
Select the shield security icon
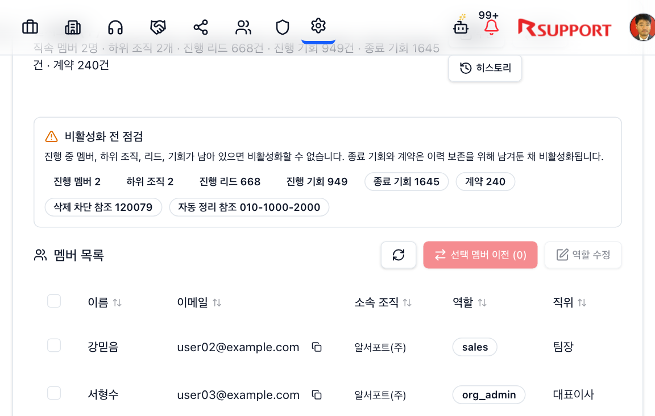point(283,27)
